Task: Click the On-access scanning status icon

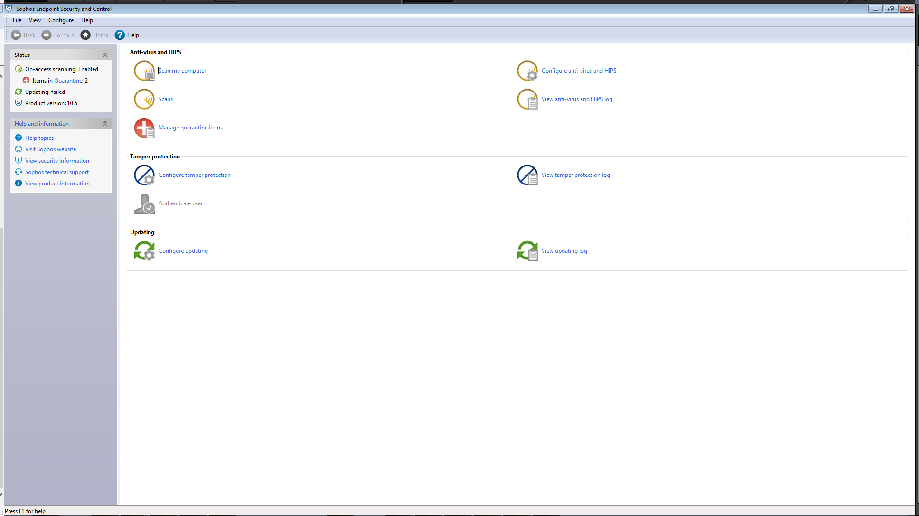Action: pyautogui.click(x=19, y=69)
